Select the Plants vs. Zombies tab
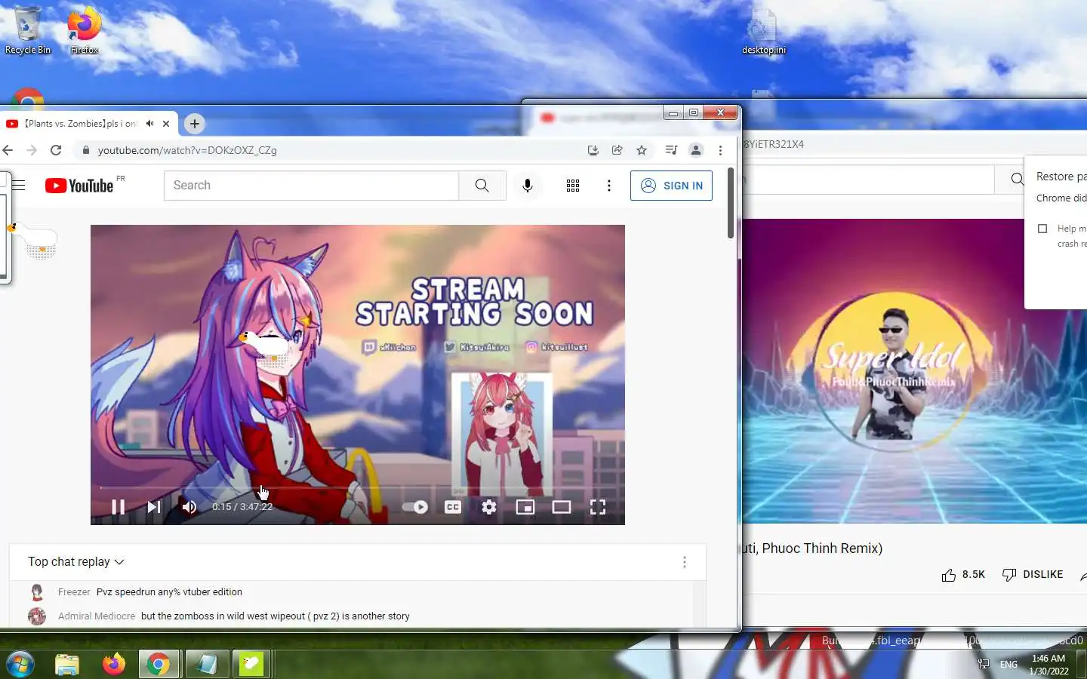Screen dimensions: 1087x679 (x=79, y=124)
